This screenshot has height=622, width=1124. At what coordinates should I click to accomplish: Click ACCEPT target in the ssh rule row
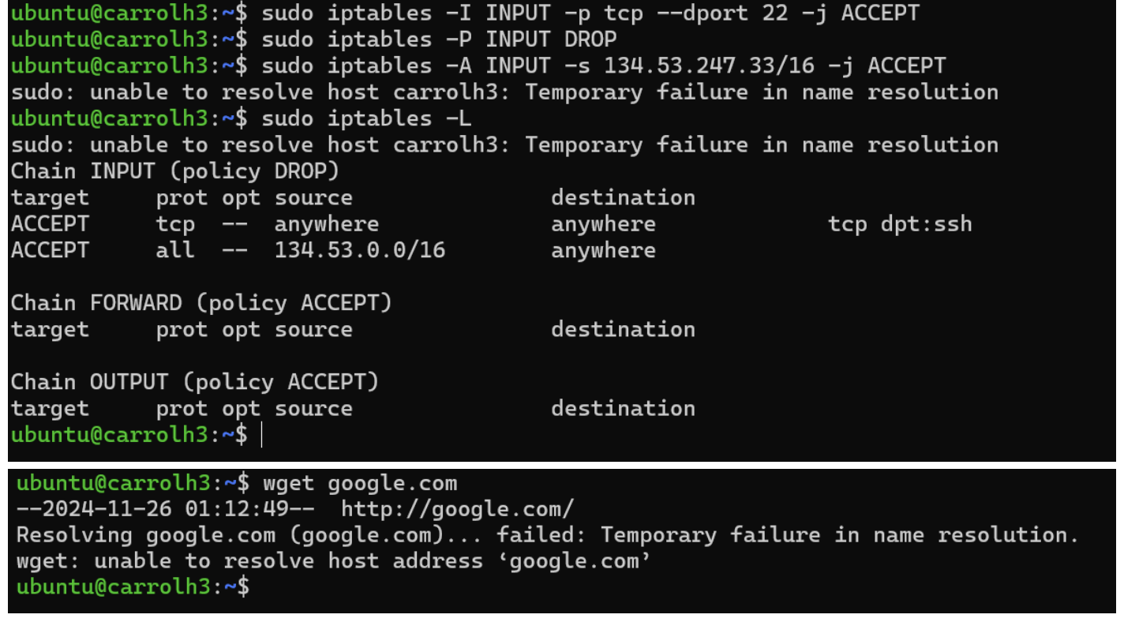[x=50, y=224]
